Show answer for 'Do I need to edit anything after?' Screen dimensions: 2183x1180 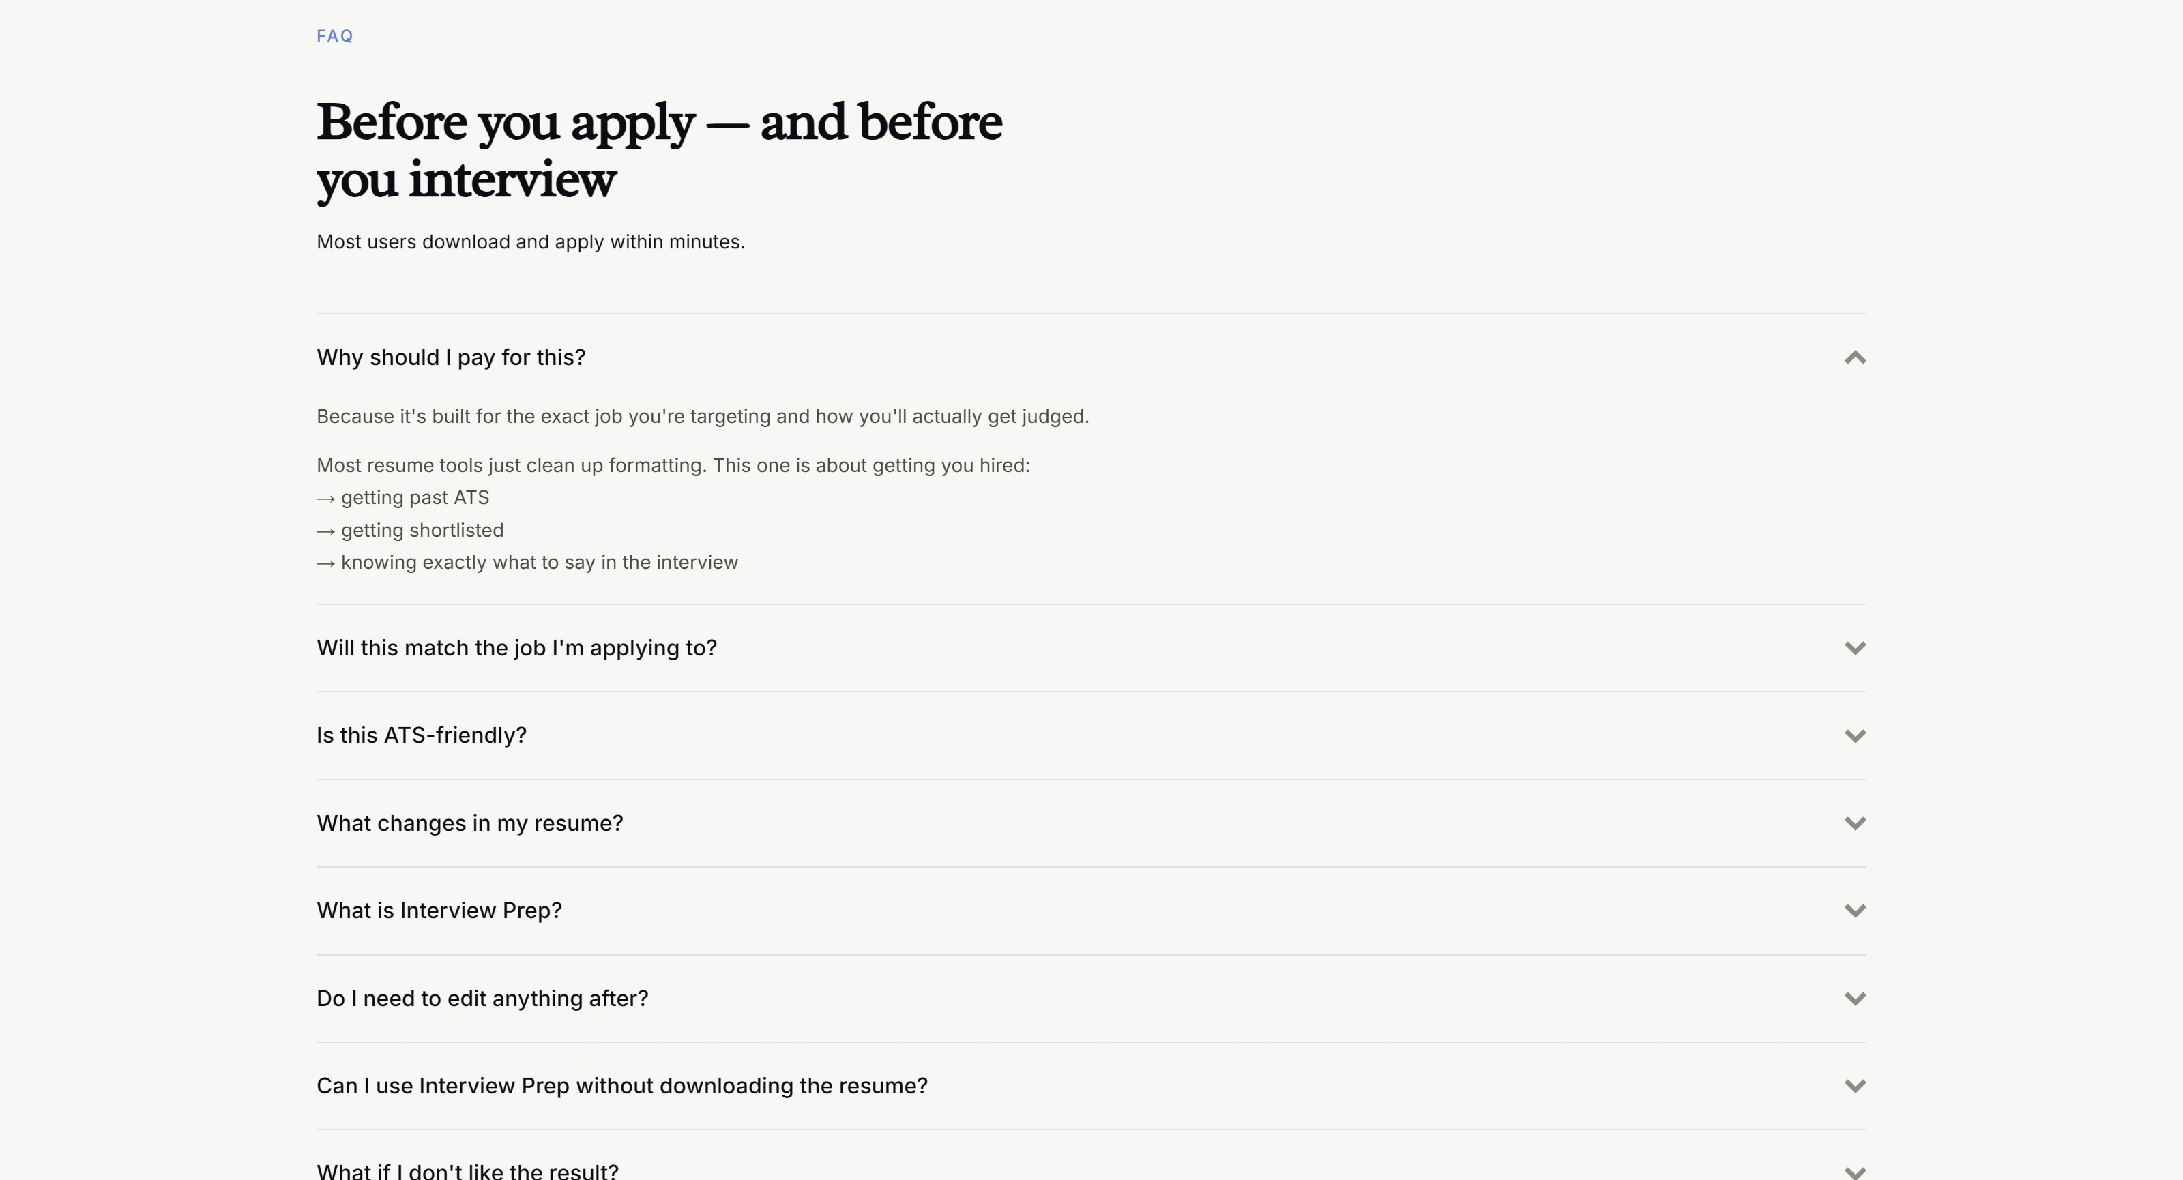pos(1091,999)
